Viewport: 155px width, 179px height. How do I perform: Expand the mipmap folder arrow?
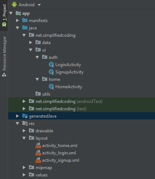[24, 168]
